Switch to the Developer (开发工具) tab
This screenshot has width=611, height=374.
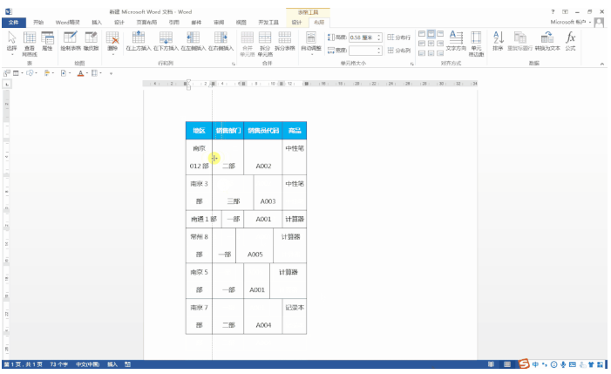[x=268, y=23]
